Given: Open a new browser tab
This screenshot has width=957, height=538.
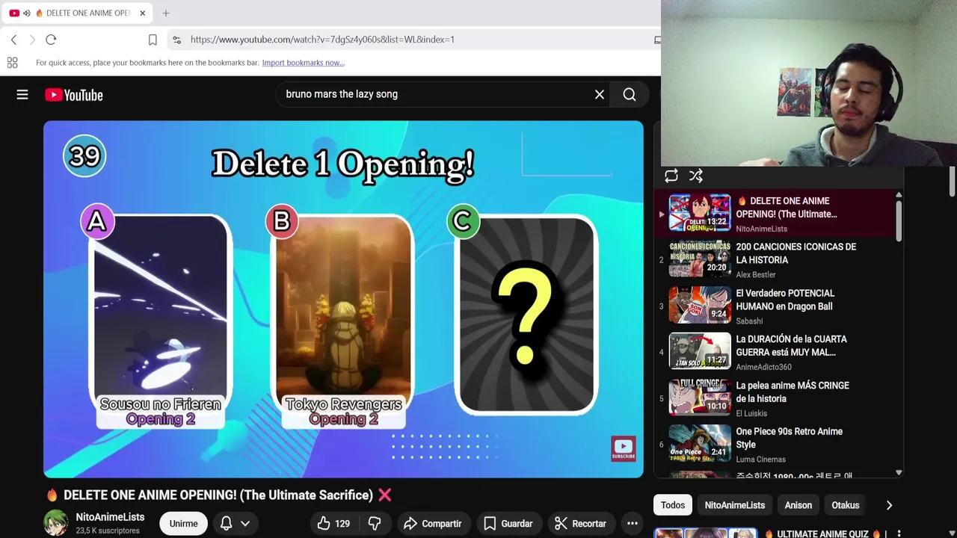Looking at the screenshot, I should tap(166, 13).
